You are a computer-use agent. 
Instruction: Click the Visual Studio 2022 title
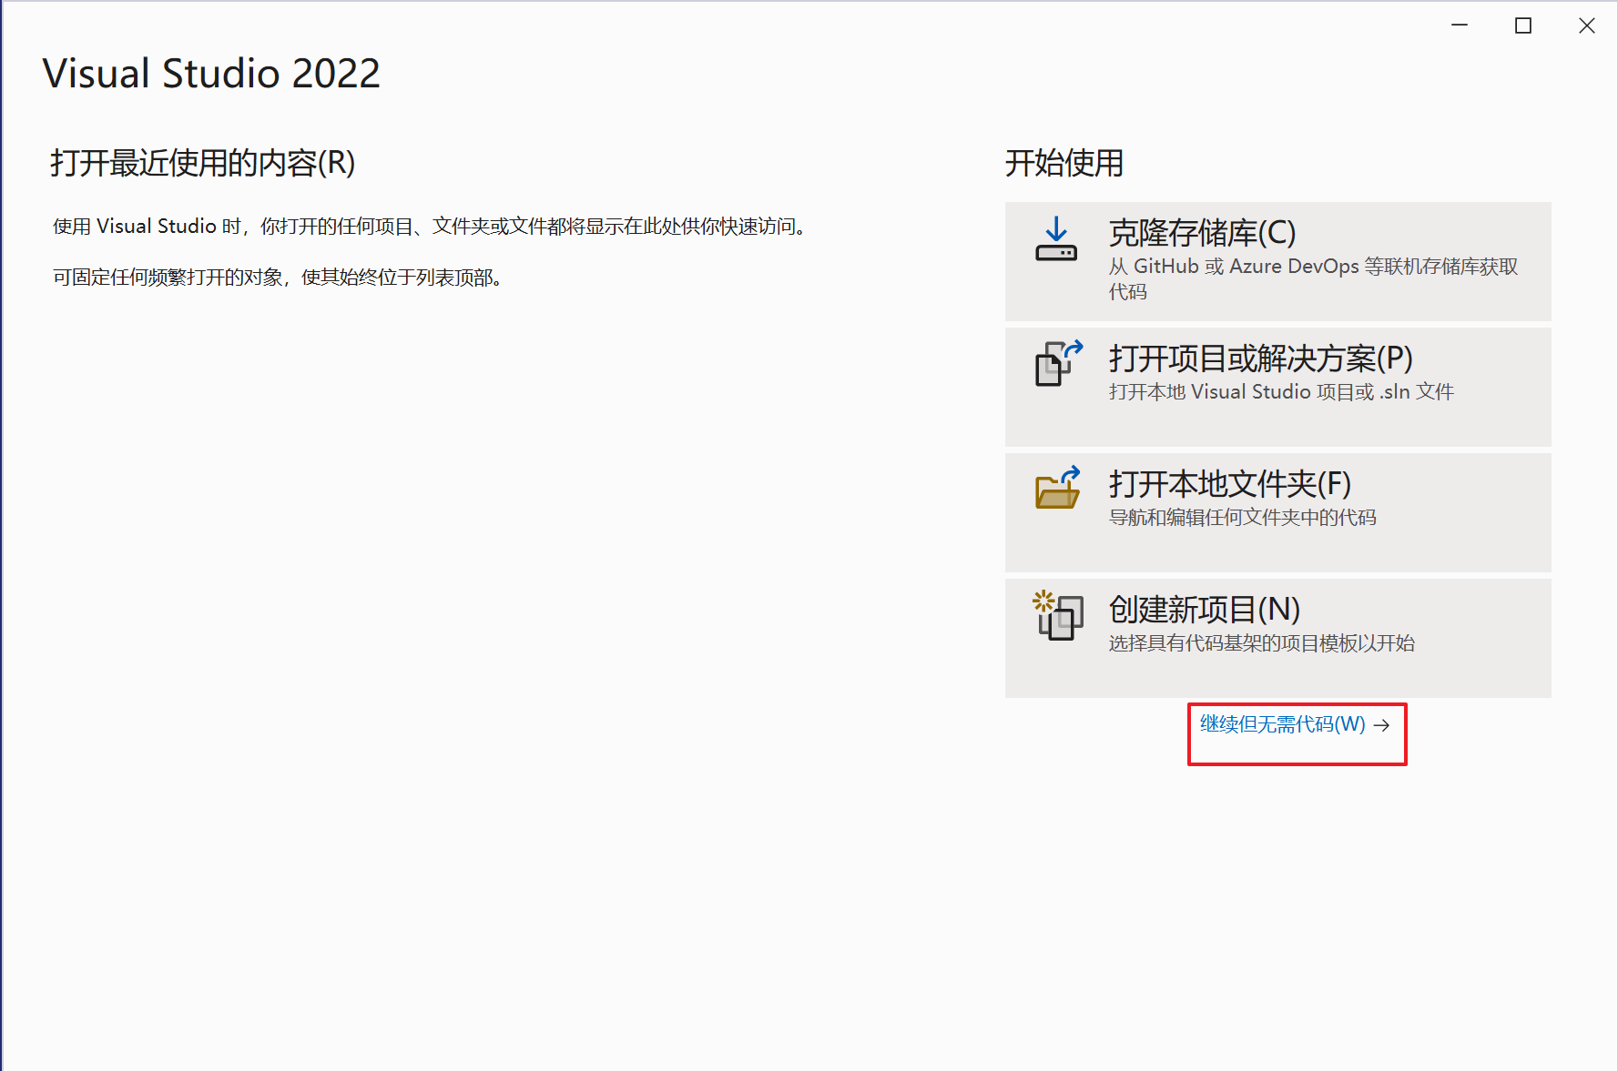(x=211, y=74)
